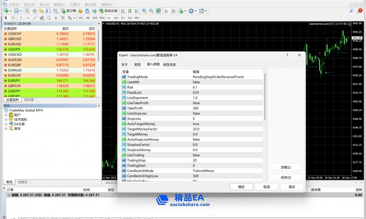The height and width of the screenshot is (219, 366).
Task: Click the 确定 (OK) button
Action: (241, 187)
